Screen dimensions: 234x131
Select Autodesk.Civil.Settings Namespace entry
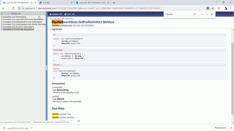pos(18,29)
